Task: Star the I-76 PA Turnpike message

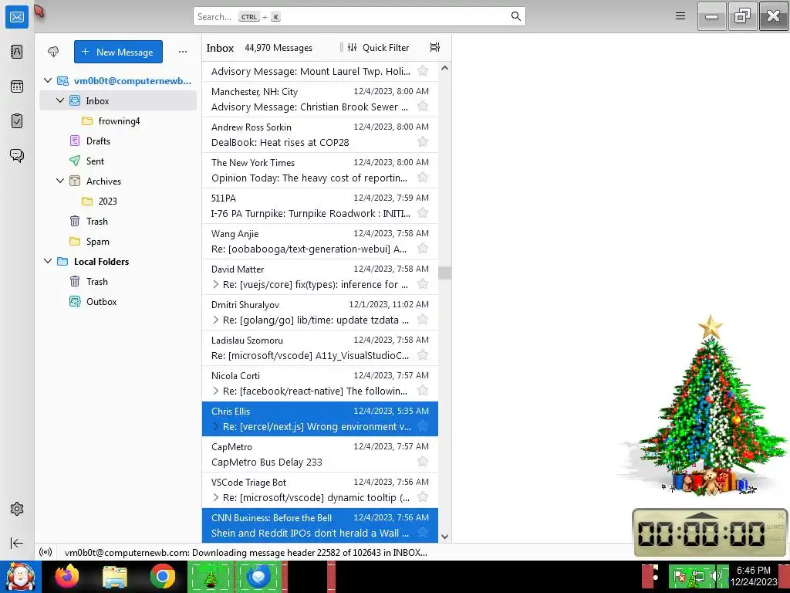Action: click(x=423, y=213)
